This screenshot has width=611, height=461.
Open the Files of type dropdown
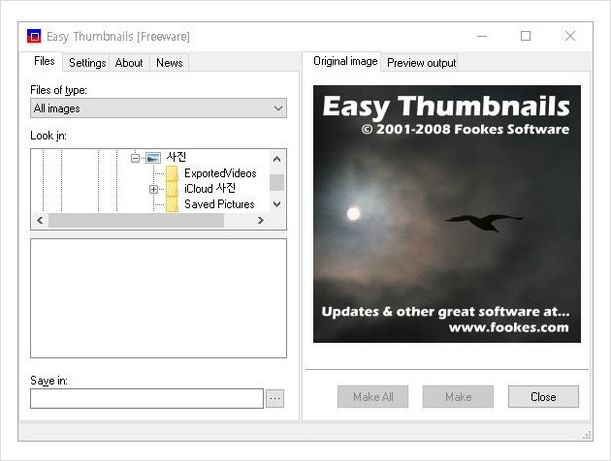(158, 108)
